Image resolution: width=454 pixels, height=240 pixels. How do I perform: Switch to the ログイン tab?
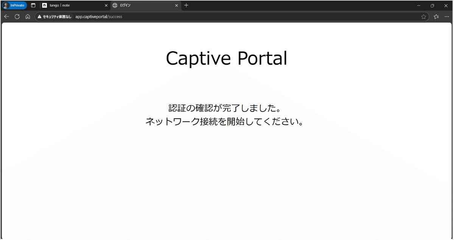click(140, 5)
